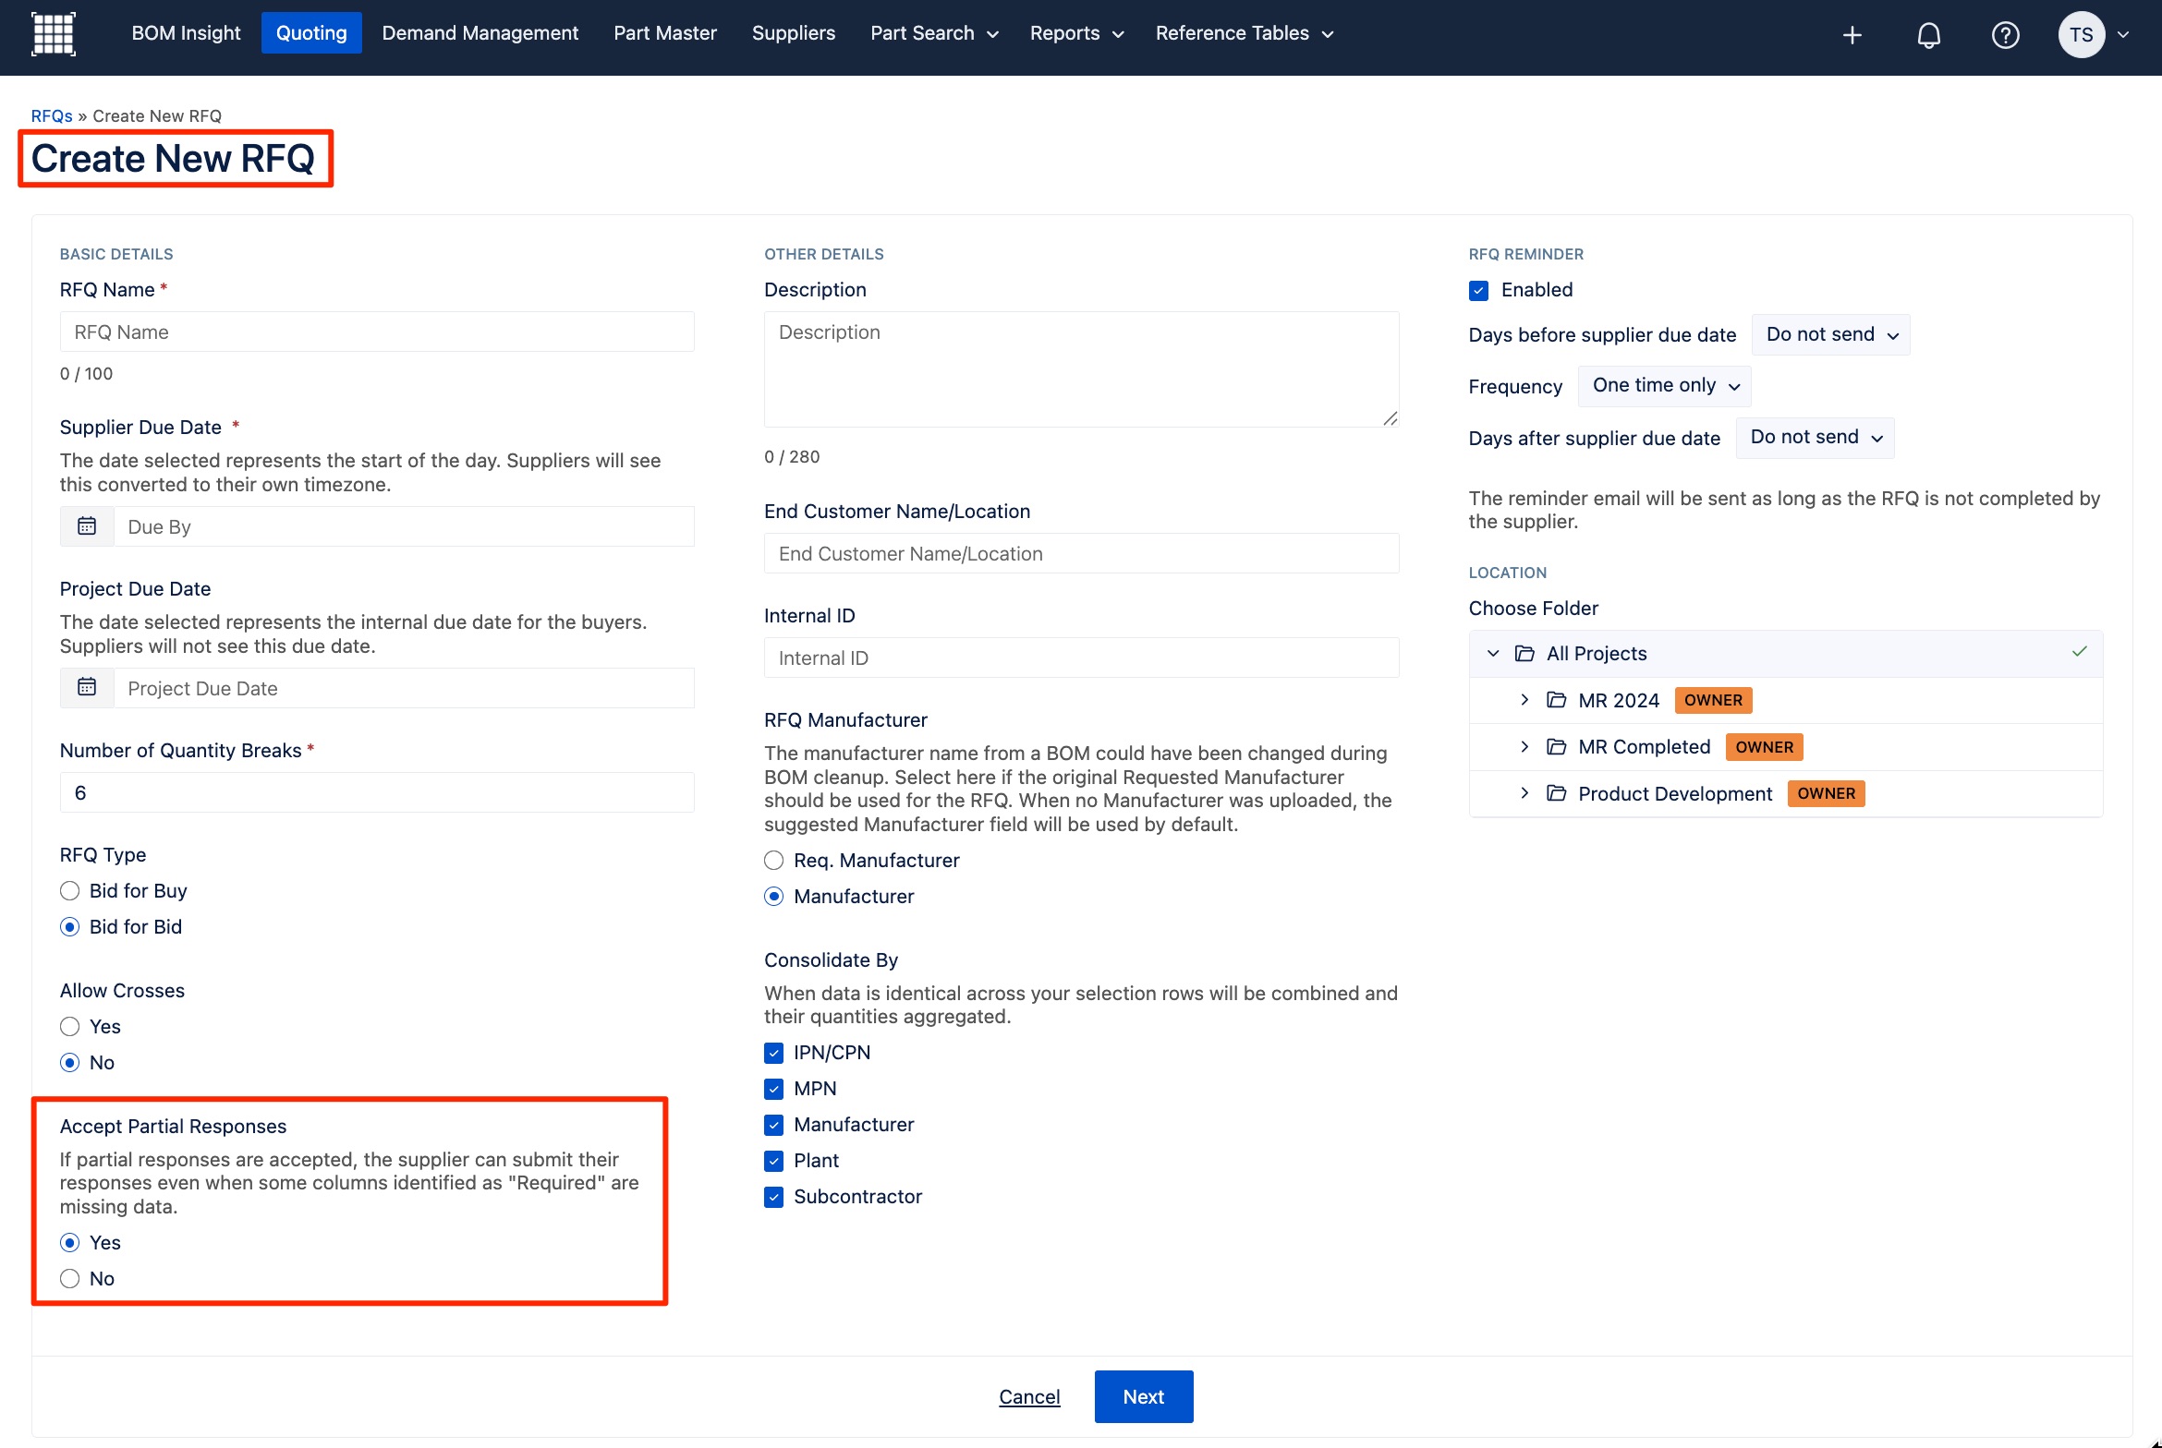Click the OWNER badge next to Product Development
The image size is (2162, 1448).
coord(1826,793)
